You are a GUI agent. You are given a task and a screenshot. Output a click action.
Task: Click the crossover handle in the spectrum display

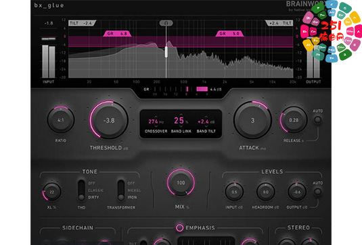[x=166, y=51]
